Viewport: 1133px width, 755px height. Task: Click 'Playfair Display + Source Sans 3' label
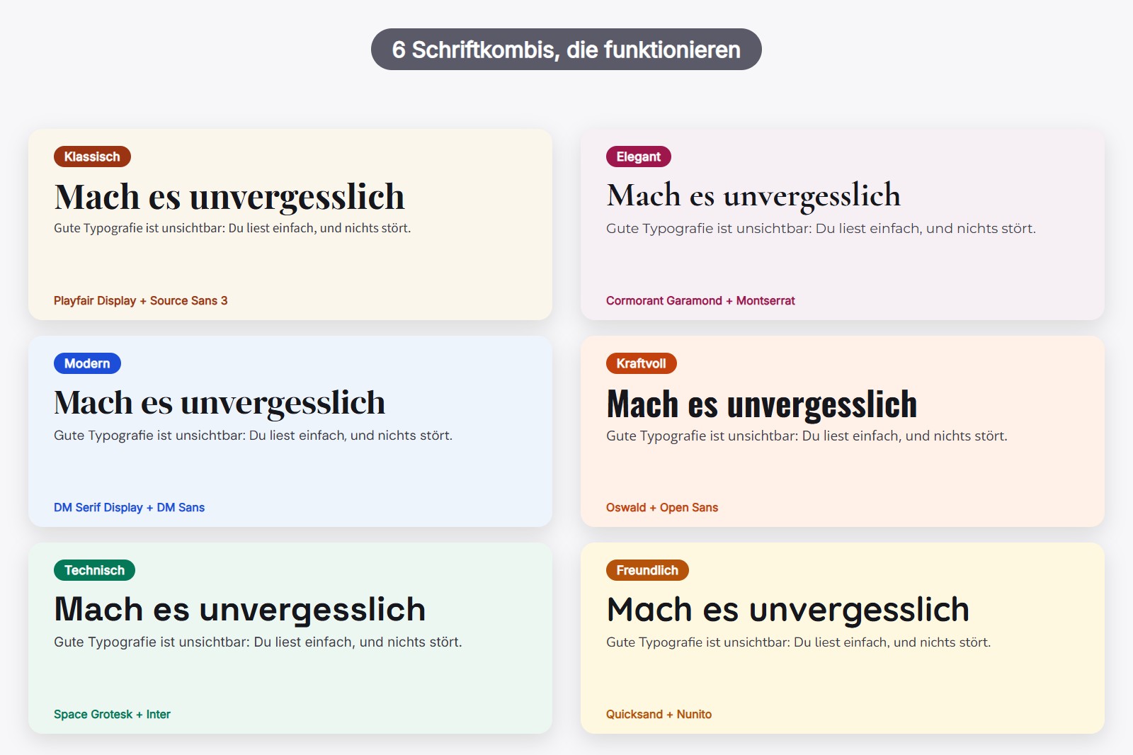141,301
